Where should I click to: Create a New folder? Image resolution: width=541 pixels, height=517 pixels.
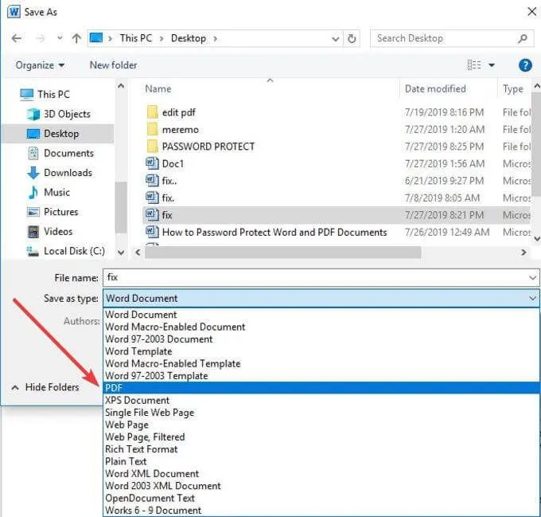(113, 65)
